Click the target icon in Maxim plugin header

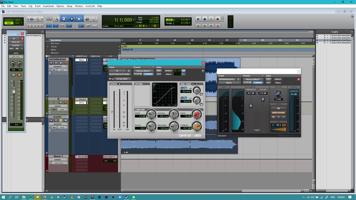tap(299, 79)
